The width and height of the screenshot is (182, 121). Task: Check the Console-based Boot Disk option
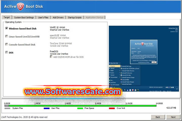click(x=7, y=44)
